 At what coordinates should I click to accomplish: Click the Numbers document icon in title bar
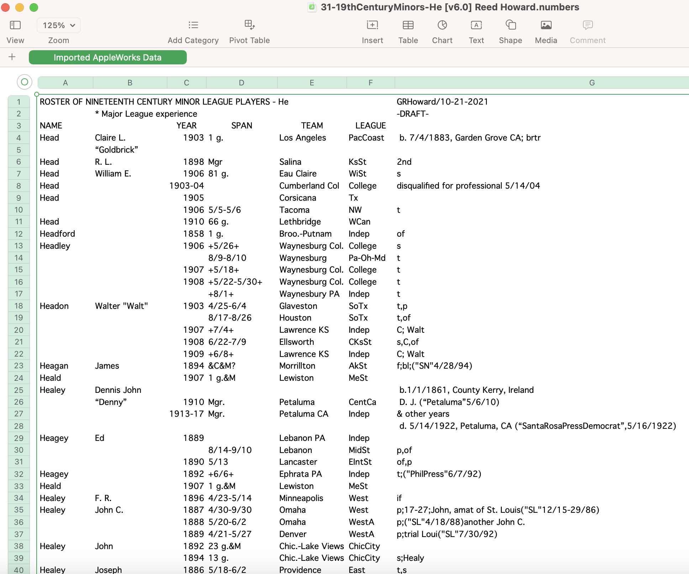(x=312, y=7)
